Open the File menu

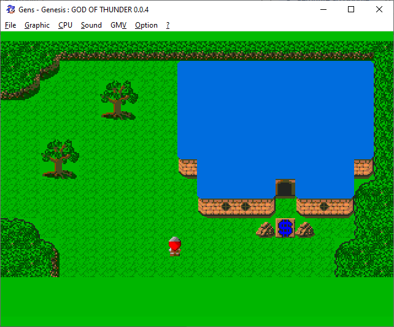(x=10, y=25)
